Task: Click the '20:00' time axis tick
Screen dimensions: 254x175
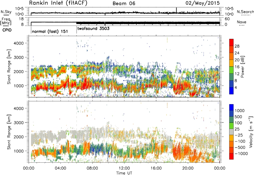Action: pos(188,168)
